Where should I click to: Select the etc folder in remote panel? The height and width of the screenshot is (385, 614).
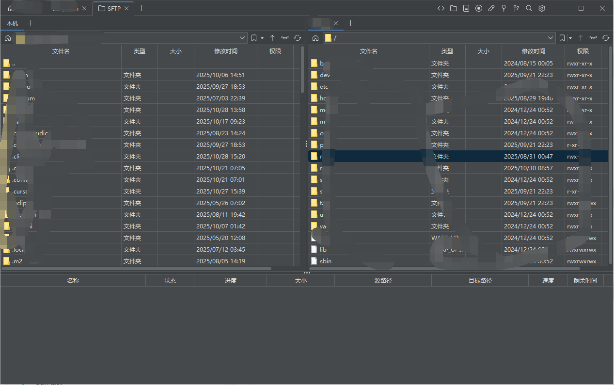(x=324, y=87)
